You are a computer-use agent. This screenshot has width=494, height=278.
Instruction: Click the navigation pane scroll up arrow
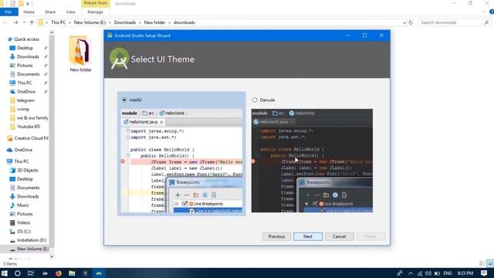click(x=52, y=32)
